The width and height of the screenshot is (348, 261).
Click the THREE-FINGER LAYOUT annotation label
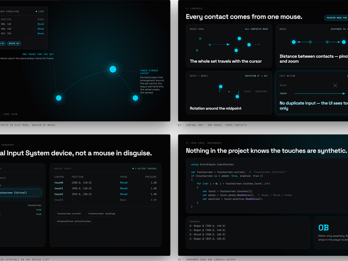click(x=149, y=72)
